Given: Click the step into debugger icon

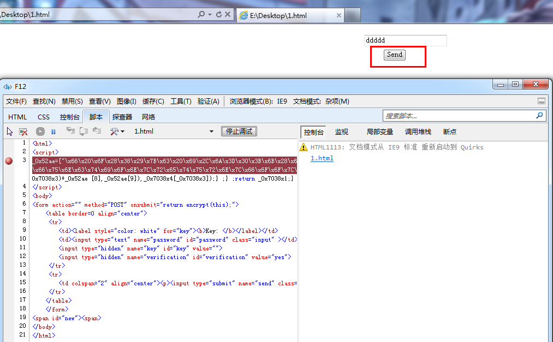Looking at the screenshot, I should (70, 131).
